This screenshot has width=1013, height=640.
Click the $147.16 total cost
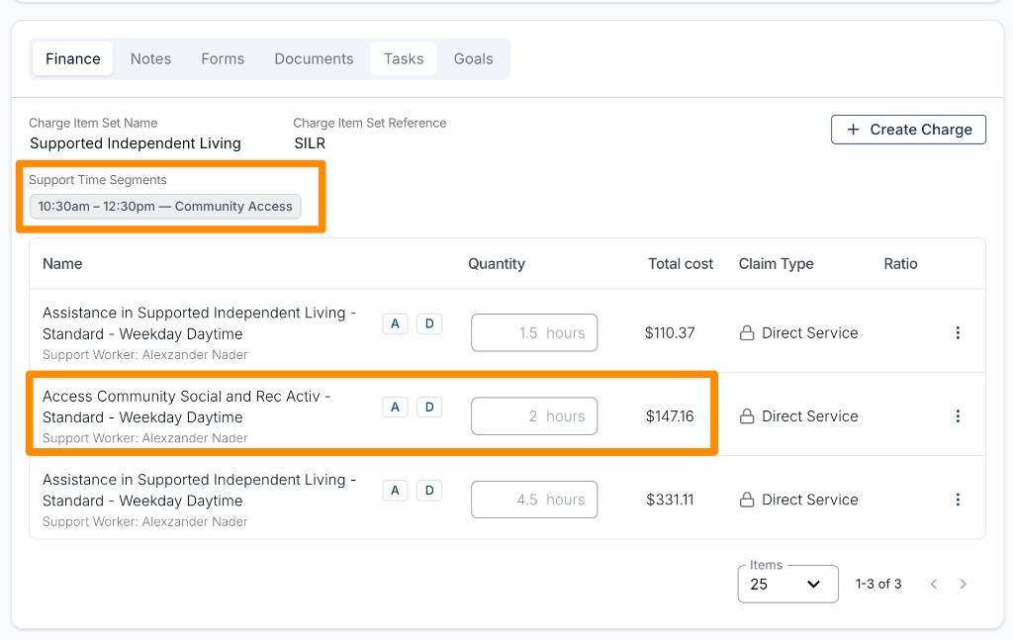670,415
